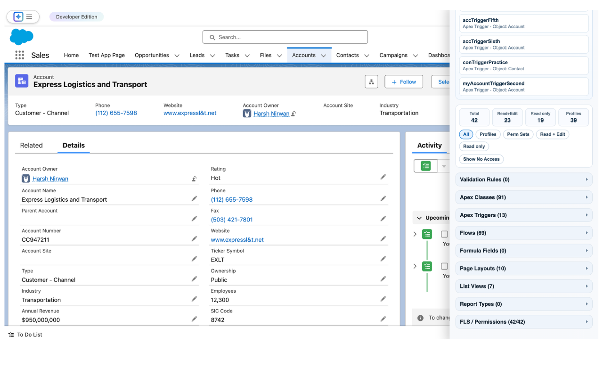Expand the List Views (7) section
603x377 pixels.
[x=524, y=286]
